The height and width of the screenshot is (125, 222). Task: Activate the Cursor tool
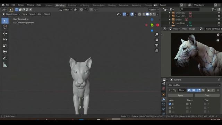click(x=5, y=27)
